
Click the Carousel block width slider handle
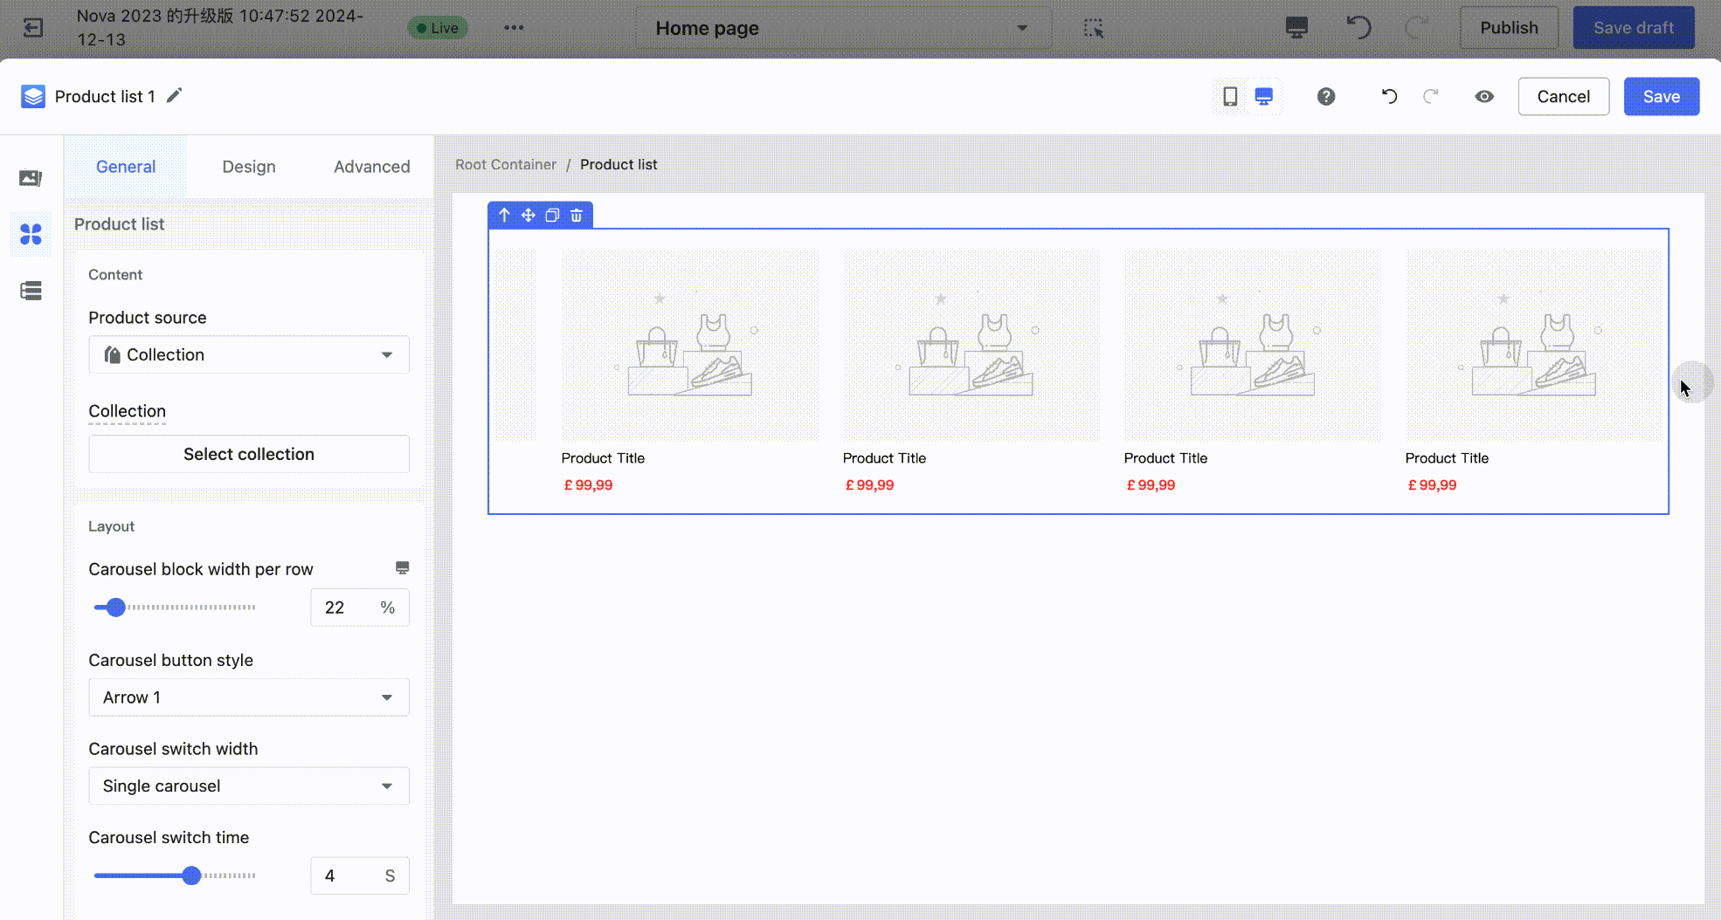pos(115,608)
